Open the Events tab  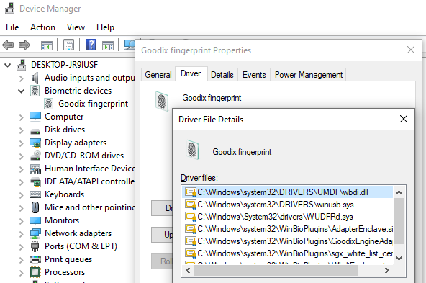(254, 74)
